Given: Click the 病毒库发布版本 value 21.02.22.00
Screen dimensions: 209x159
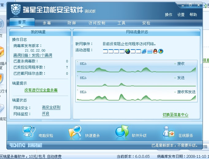Looking at the screenshot, I should click(x=35, y=50).
